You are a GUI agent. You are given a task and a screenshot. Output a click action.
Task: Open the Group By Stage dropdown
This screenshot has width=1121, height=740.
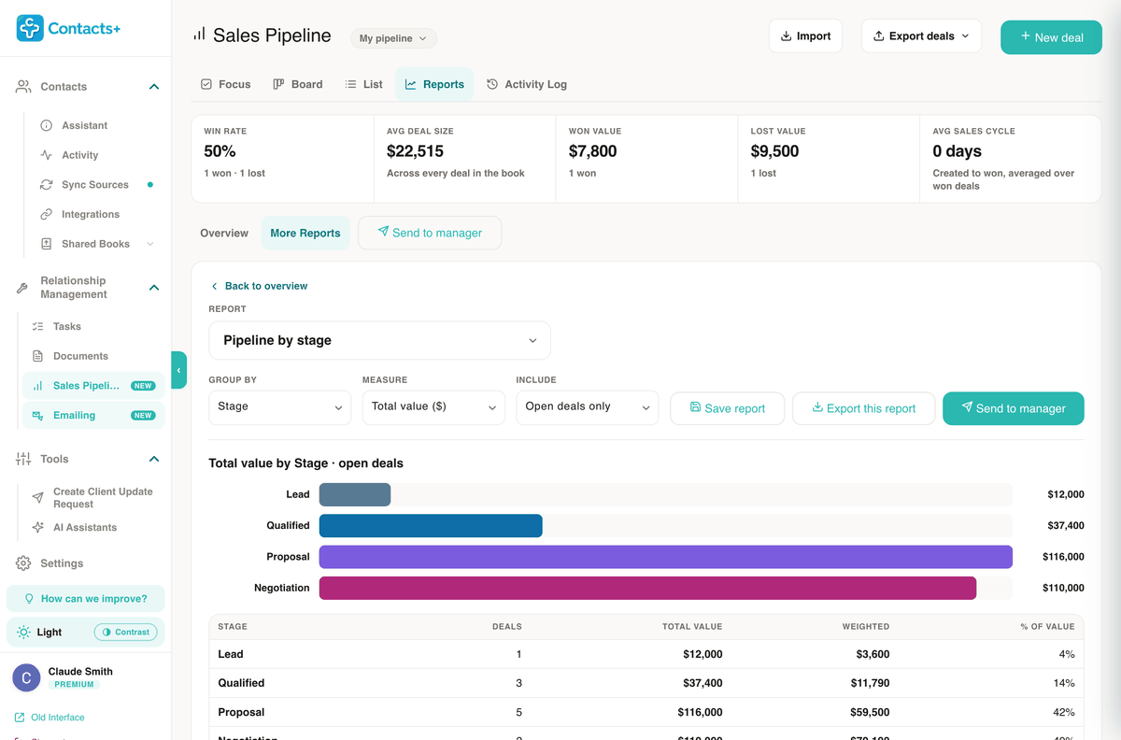[280, 407]
